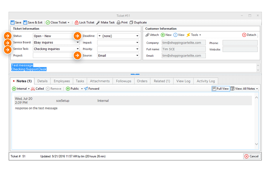266x183 pixels.
Task: Add an Internal note with plus icon
Action: point(14,89)
